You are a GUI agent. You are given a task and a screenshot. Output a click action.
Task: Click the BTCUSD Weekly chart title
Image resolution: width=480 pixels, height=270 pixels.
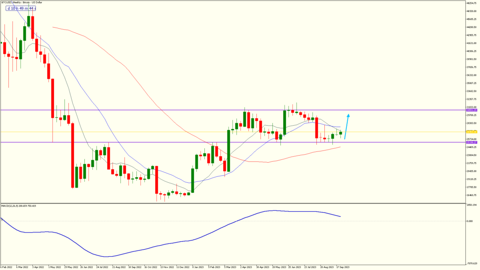click(21, 2)
